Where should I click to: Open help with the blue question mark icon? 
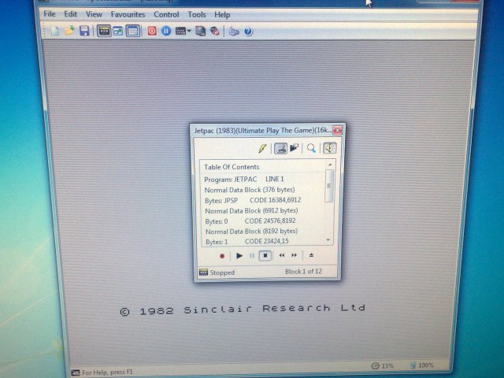coord(248,31)
